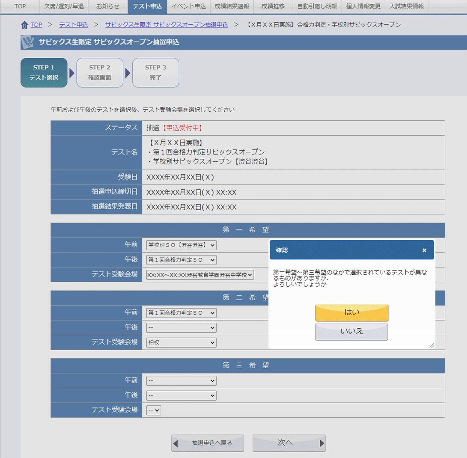467x458 pixels.
Task: Confirm with はい button
Action: (x=352, y=312)
